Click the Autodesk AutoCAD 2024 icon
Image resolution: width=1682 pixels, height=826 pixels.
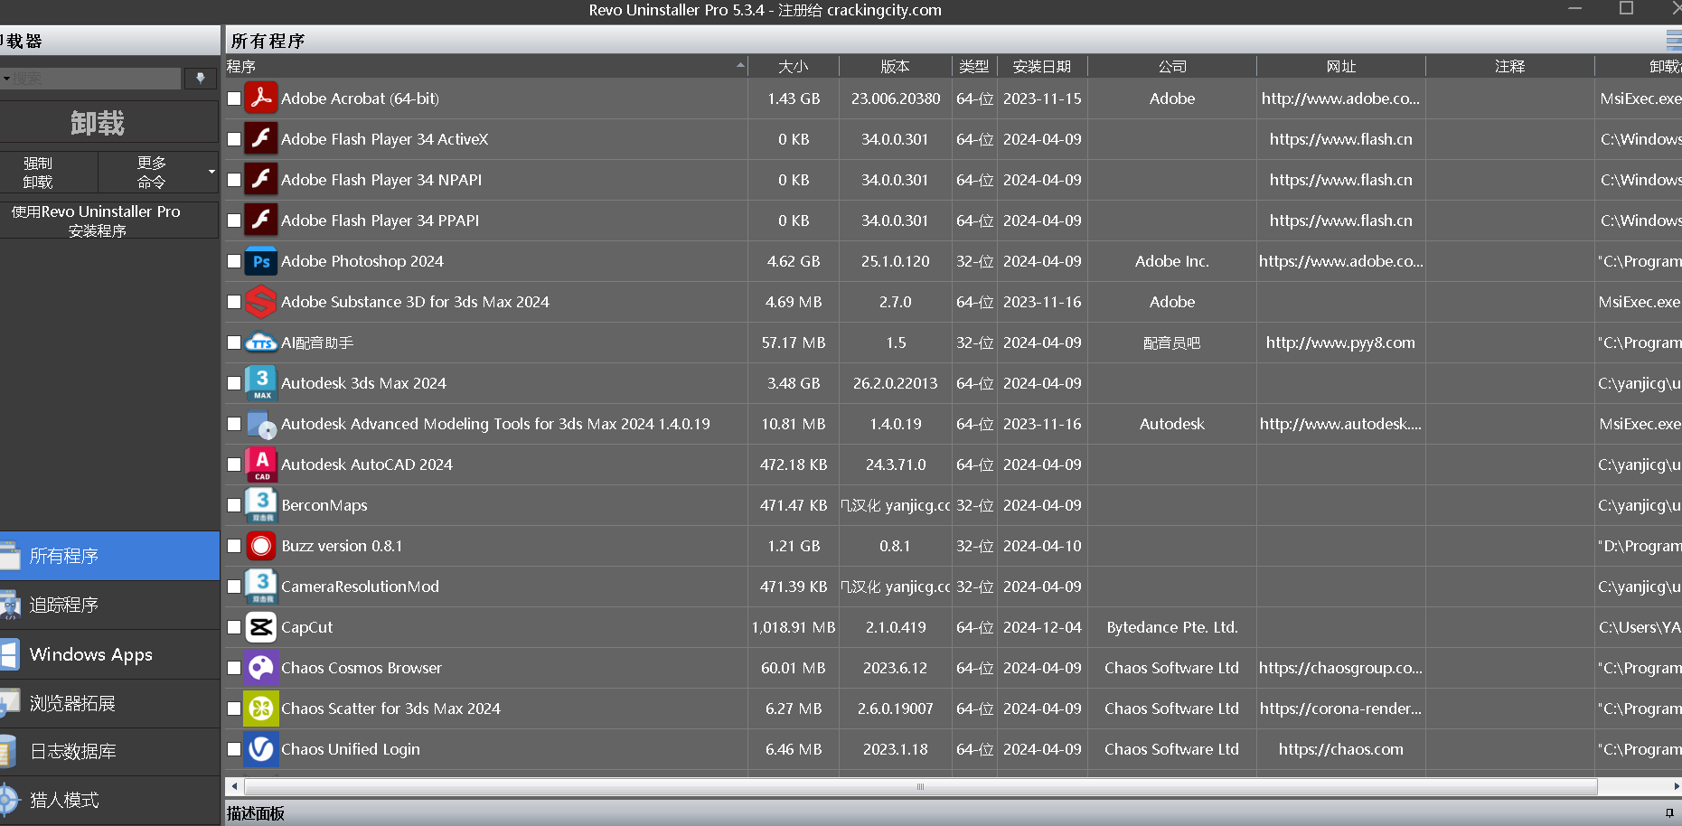[x=261, y=464]
